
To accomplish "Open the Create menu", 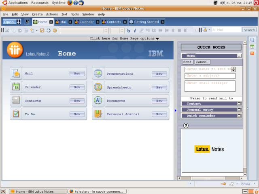I will [37, 15].
